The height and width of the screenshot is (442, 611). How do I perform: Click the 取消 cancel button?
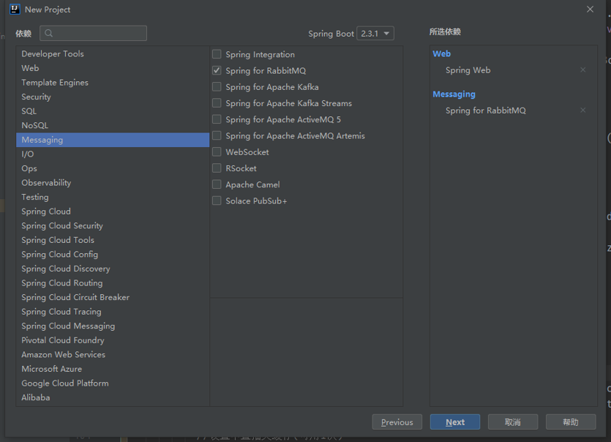pos(513,422)
